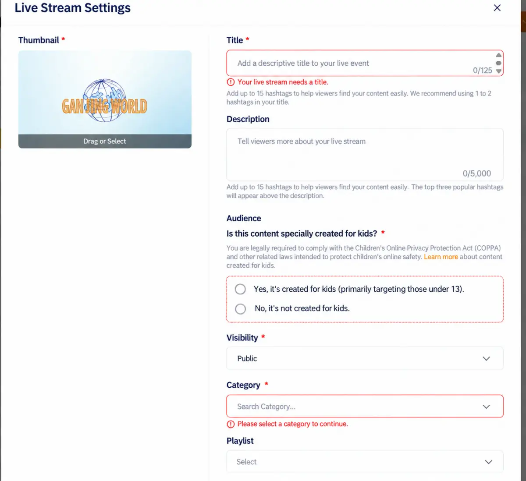526x481 pixels.
Task: Click Drag or Select thumbnail bar
Action: point(105,141)
